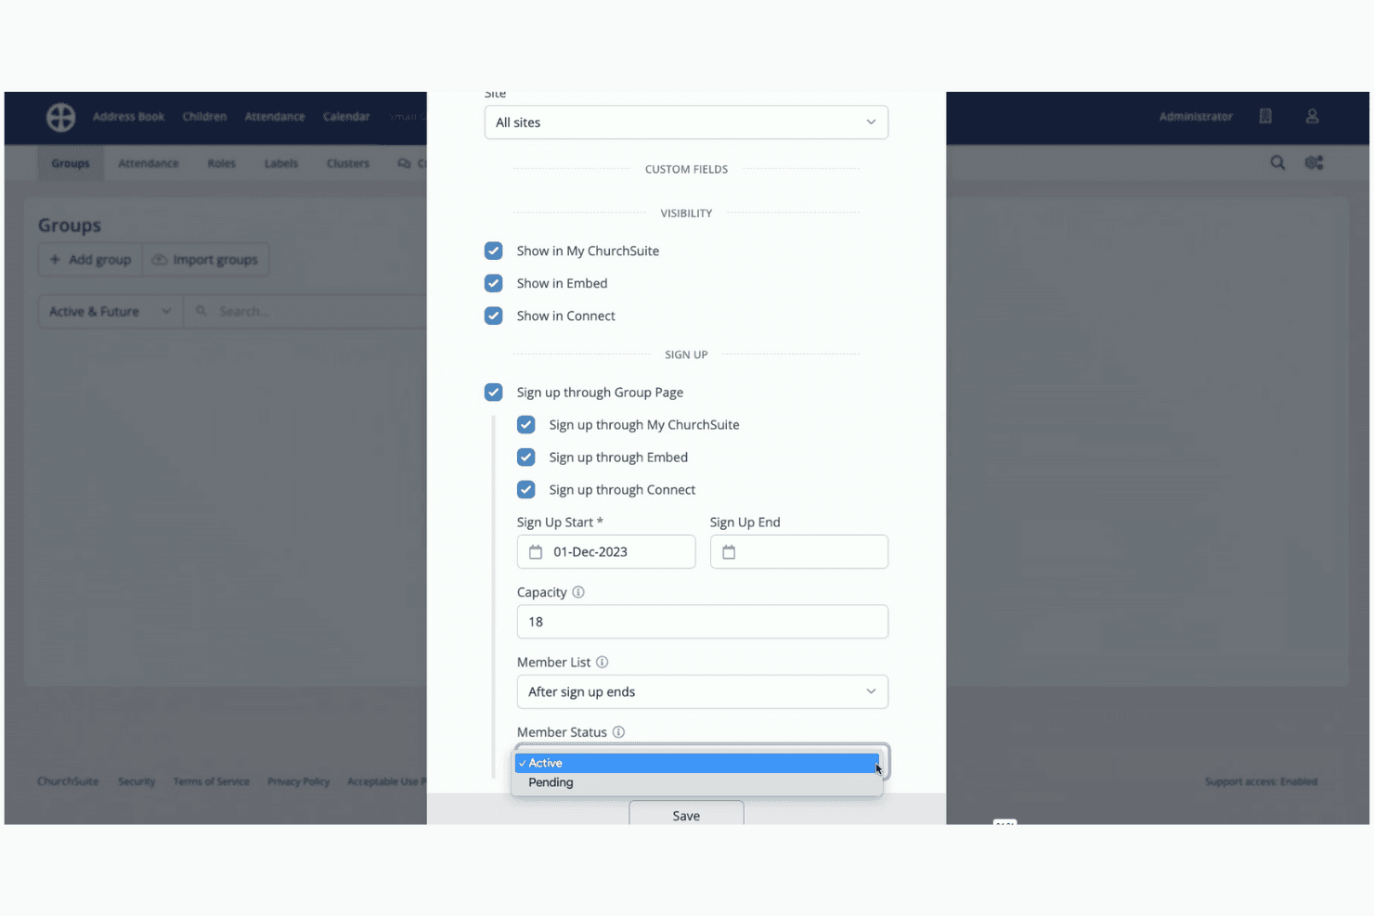The image size is (1374, 916).
Task: Switch to the Groups tab
Action: click(x=71, y=163)
